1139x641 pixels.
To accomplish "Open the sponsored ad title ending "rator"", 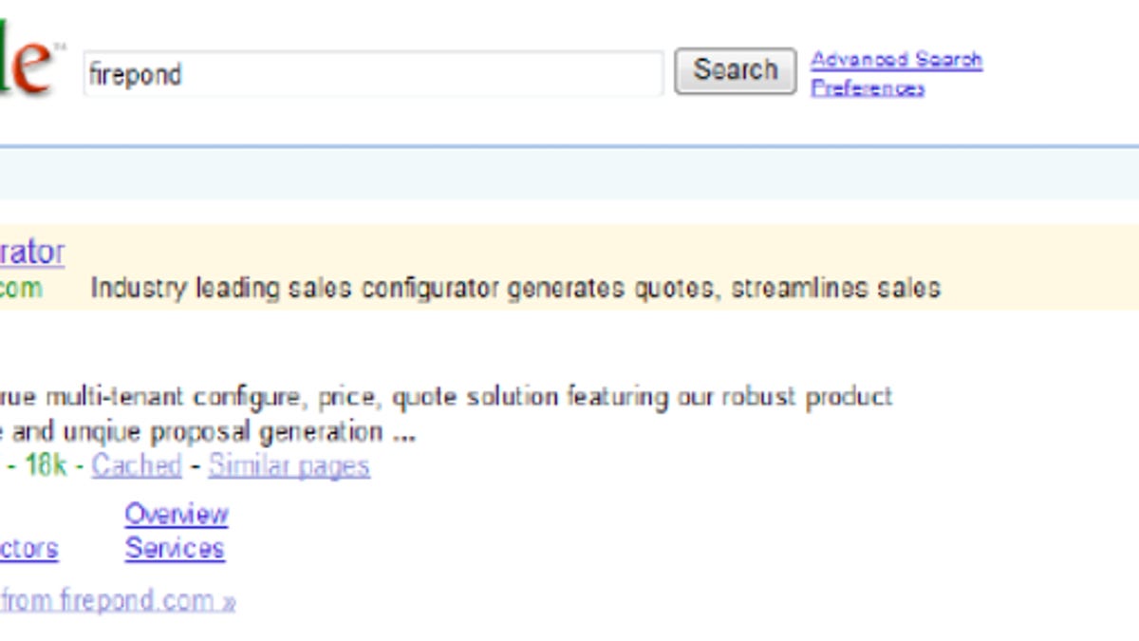I will point(32,253).
